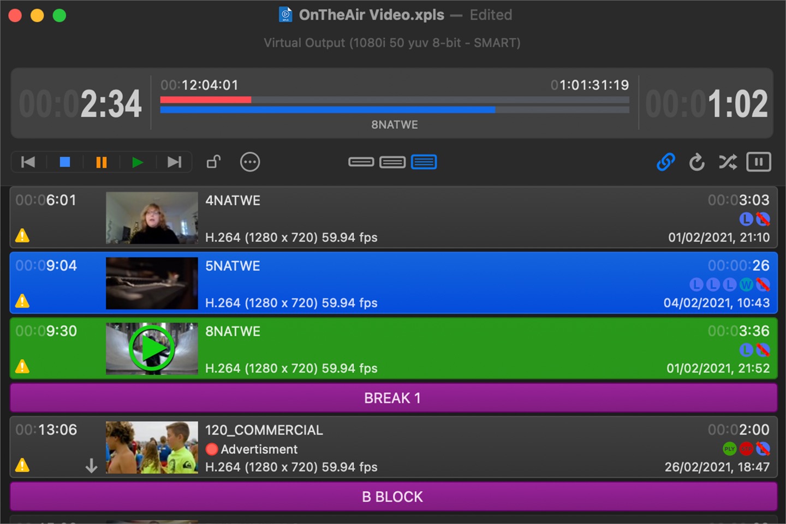Open the more options ellipsis menu

point(250,162)
